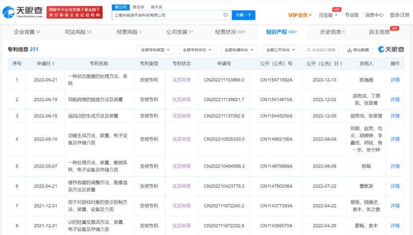The width and height of the screenshot is (413, 235).
Task: Open the 消息中心 link
Action: (x=374, y=15)
